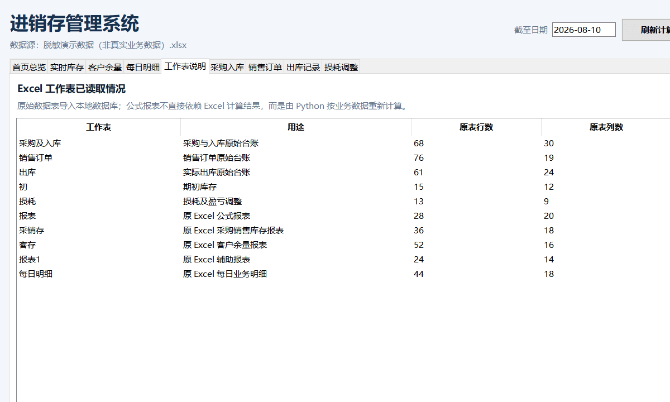Sort by the 用途 column header
Image resolution: width=670 pixels, height=402 pixels.
(296, 127)
